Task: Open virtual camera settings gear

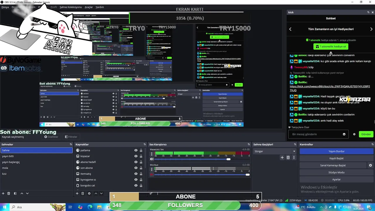Action: [370, 165]
